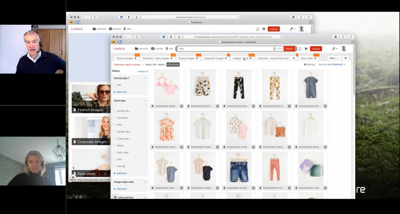
Task: Collapse the Asset type filter section
Action: tap(146, 101)
